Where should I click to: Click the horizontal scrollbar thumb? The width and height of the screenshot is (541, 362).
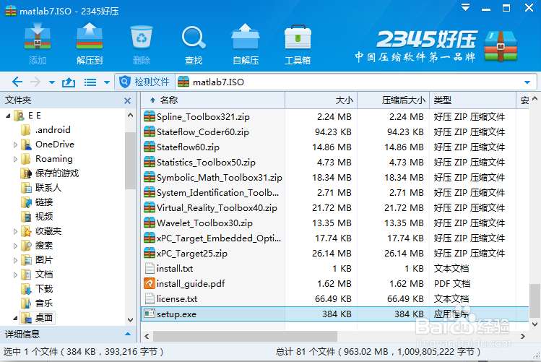coord(245,336)
